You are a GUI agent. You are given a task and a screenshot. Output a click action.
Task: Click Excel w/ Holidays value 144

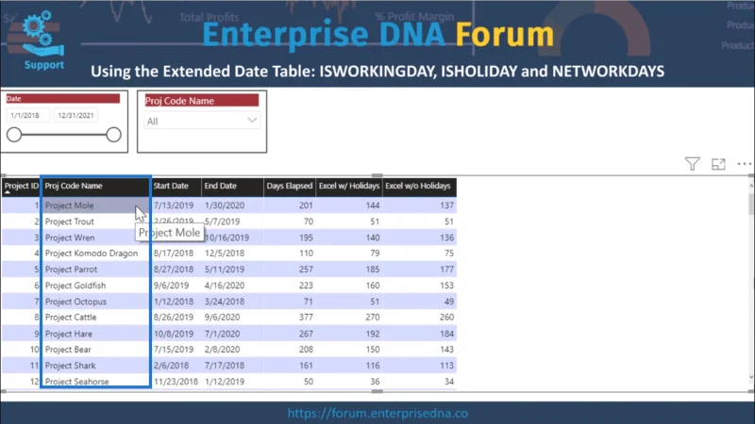(373, 205)
